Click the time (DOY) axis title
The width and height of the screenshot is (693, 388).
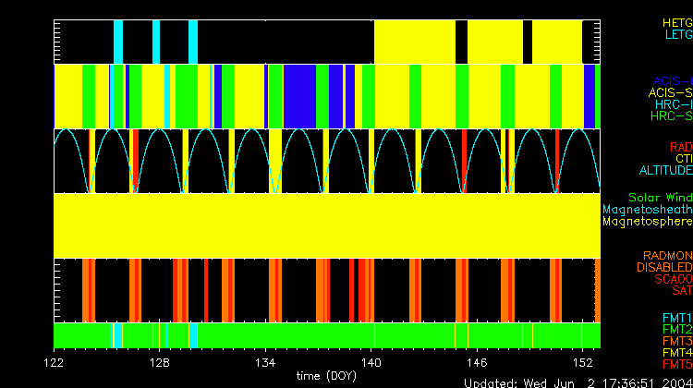pos(327,376)
